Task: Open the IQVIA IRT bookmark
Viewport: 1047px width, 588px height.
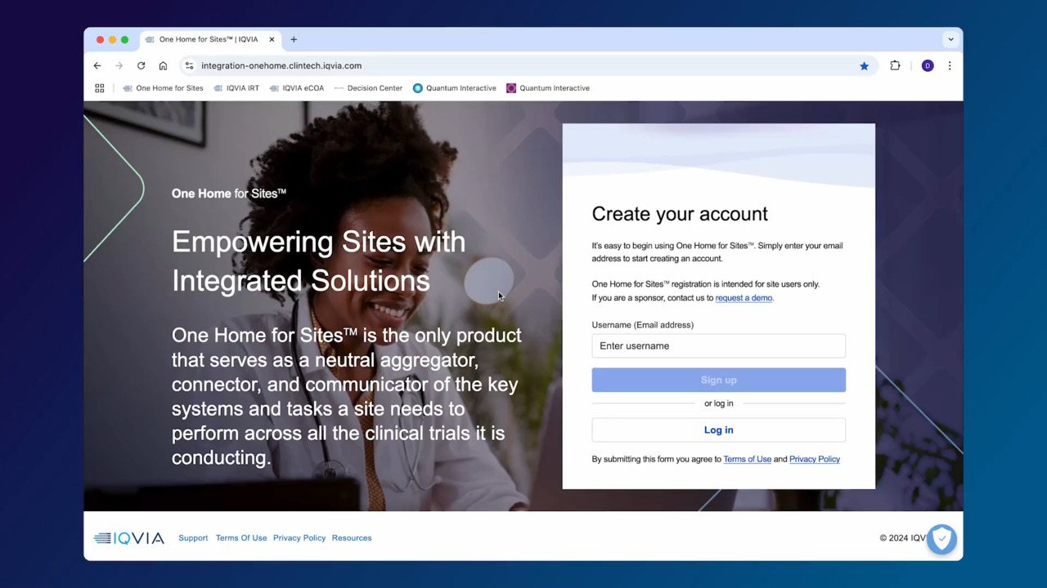Action: [x=236, y=88]
